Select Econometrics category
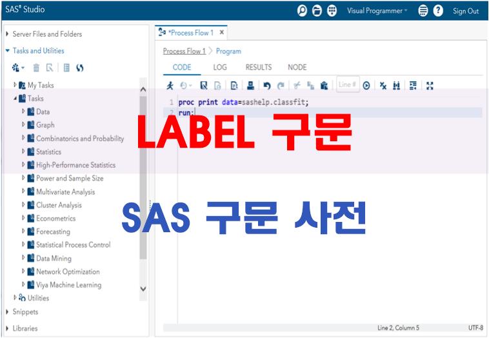Image resolution: width=489 pixels, height=338 pixels. click(x=56, y=218)
